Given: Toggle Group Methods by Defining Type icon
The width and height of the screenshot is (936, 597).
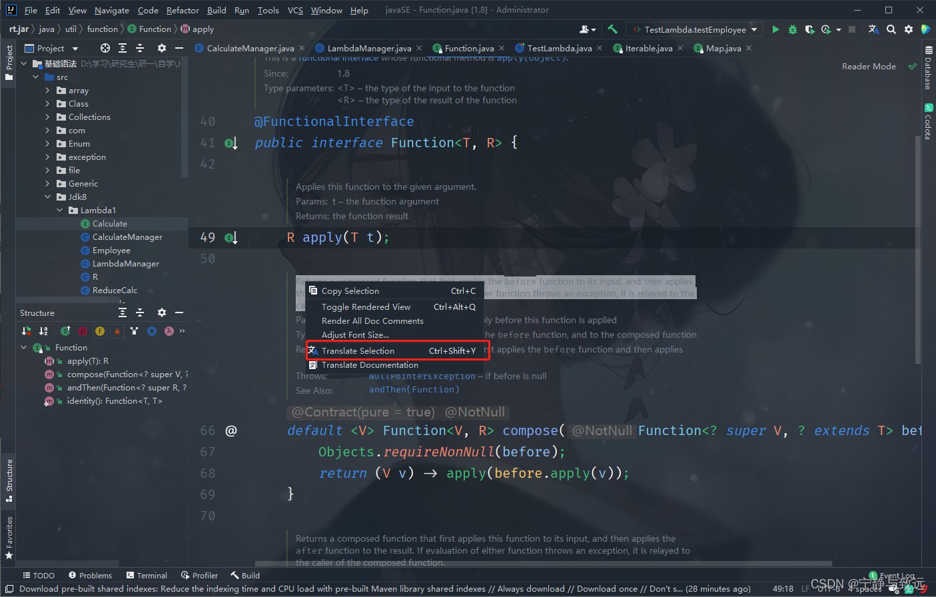Looking at the screenshot, I should point(135,331).
